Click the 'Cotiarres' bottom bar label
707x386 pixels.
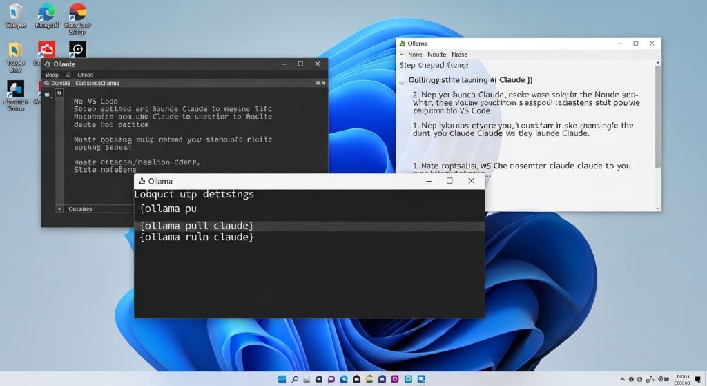point(80,209)
